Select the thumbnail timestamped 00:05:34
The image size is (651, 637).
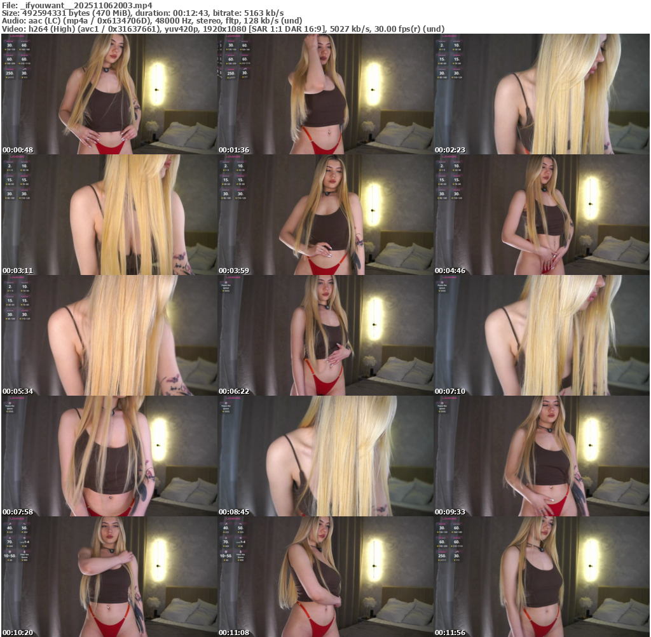(109, 335)
